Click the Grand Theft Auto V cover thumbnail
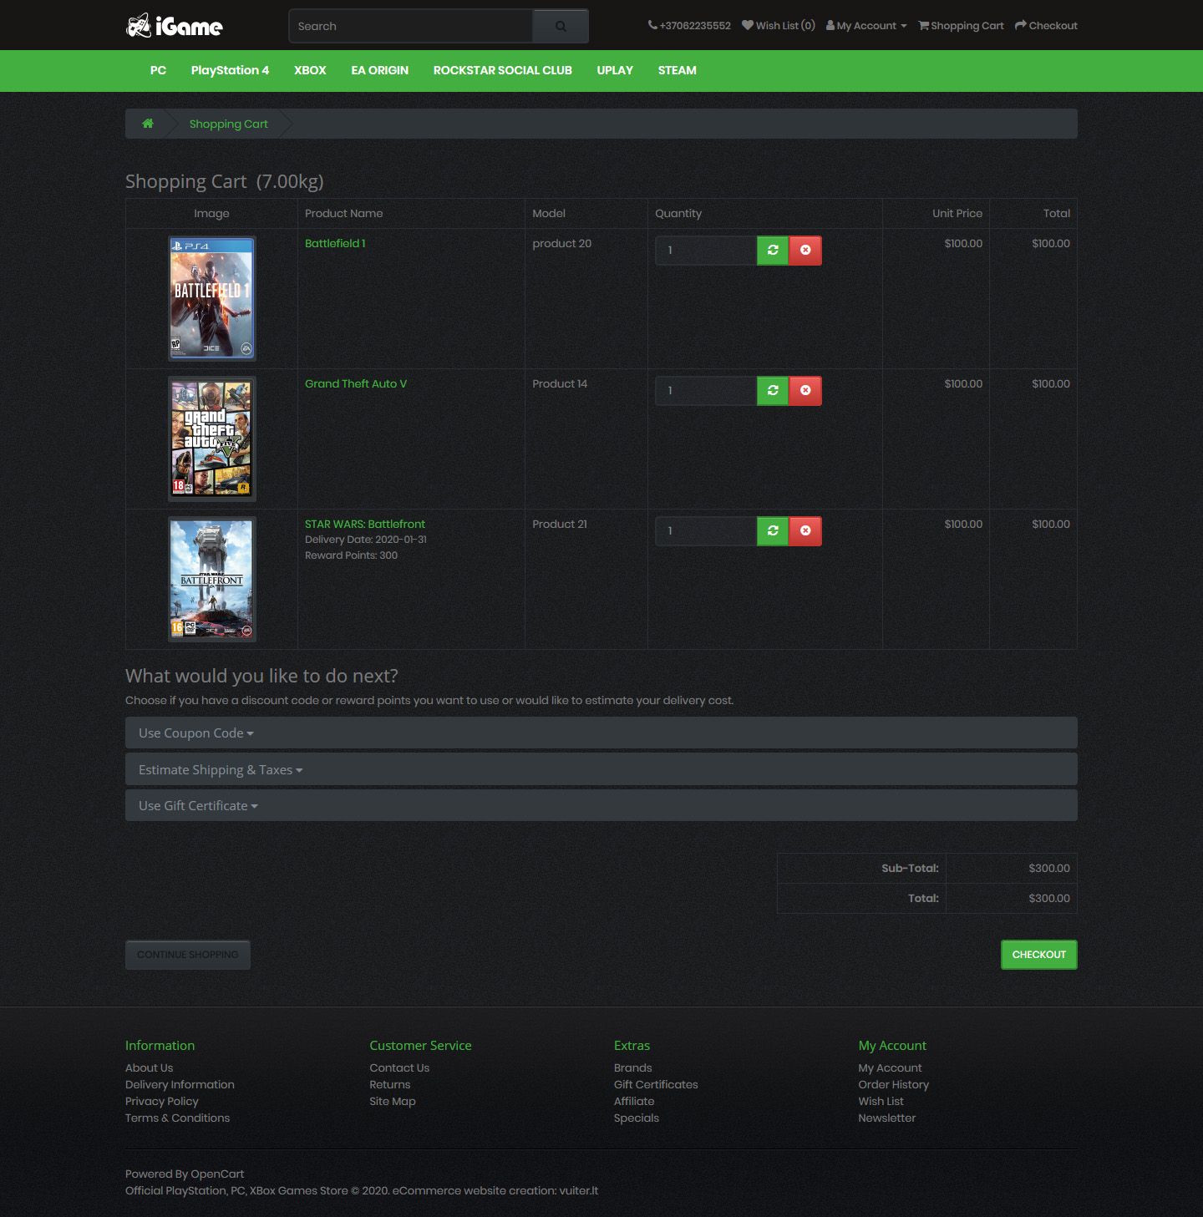 tap(212, 439)
